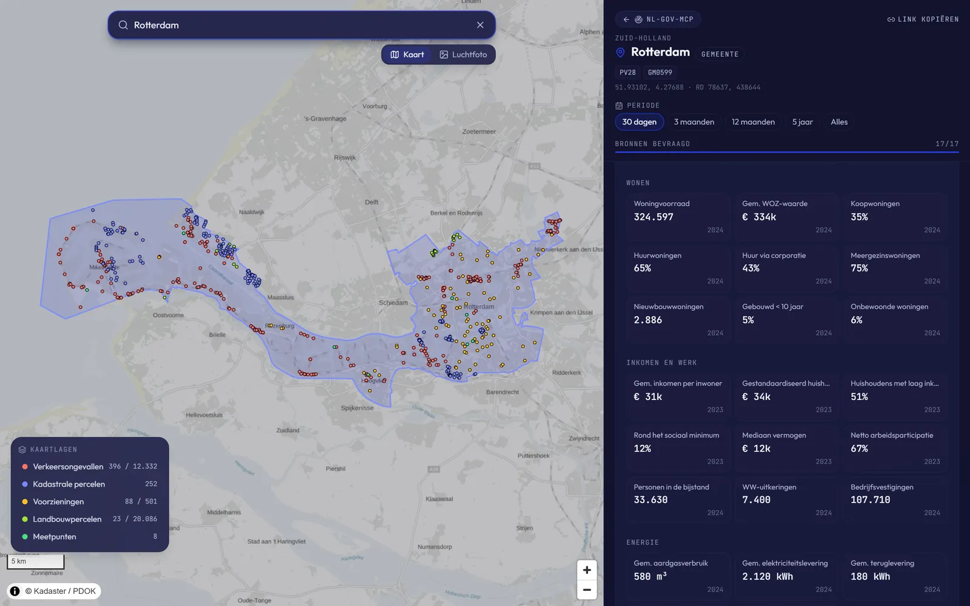
Task: Click the Kadaster / PDOK attribution
Action: tap(60, 591)
